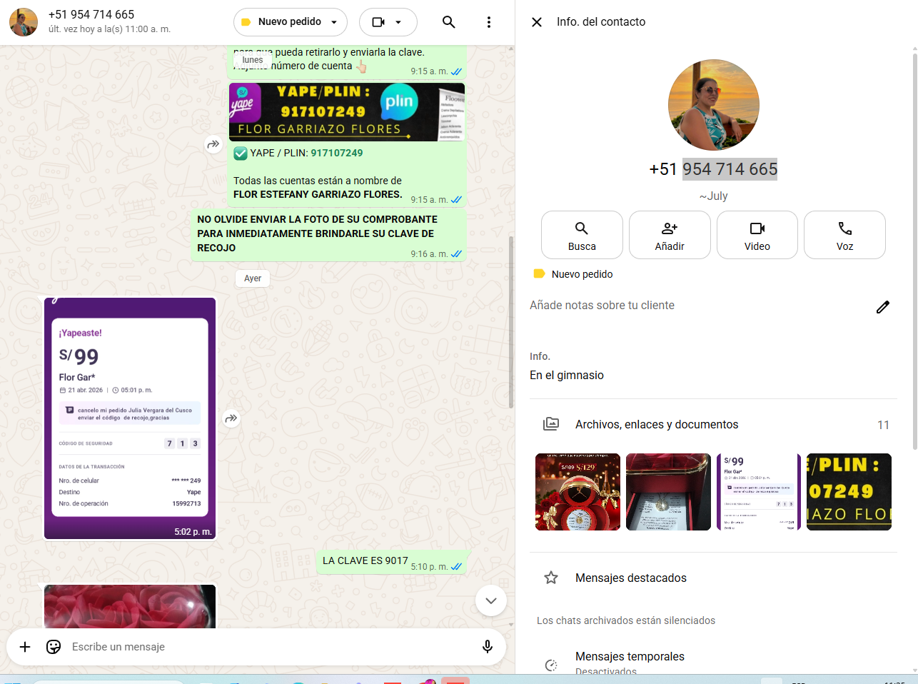Click the plus attach icon
The height and width of the screenshot is (684, 918).
(x=25, y=647)
